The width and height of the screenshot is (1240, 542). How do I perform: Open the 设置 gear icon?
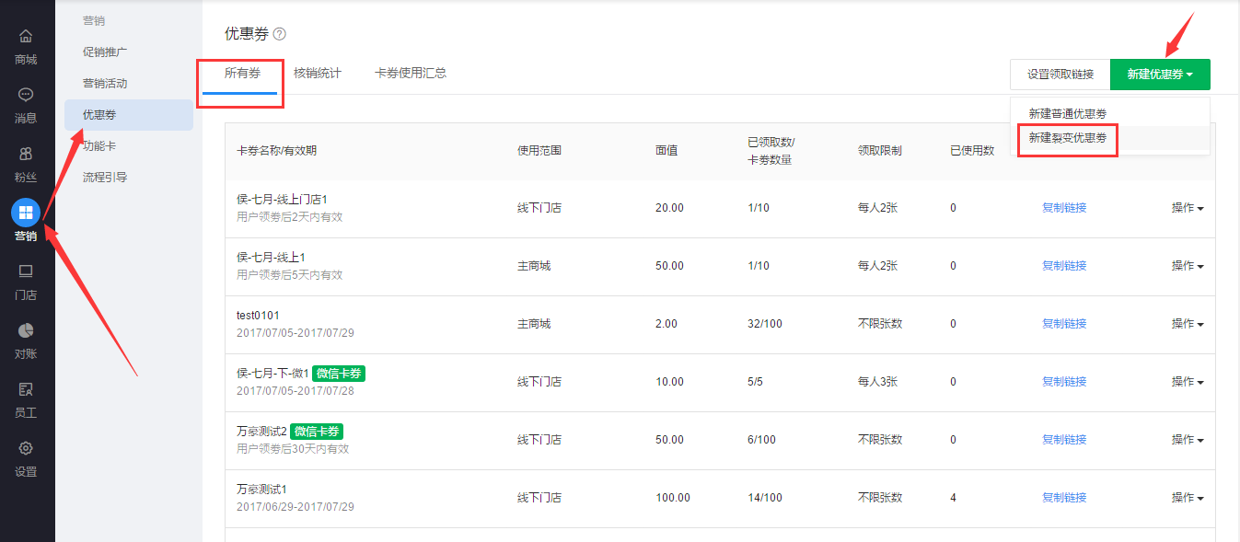pyautogui.click(x=26, y=448)
